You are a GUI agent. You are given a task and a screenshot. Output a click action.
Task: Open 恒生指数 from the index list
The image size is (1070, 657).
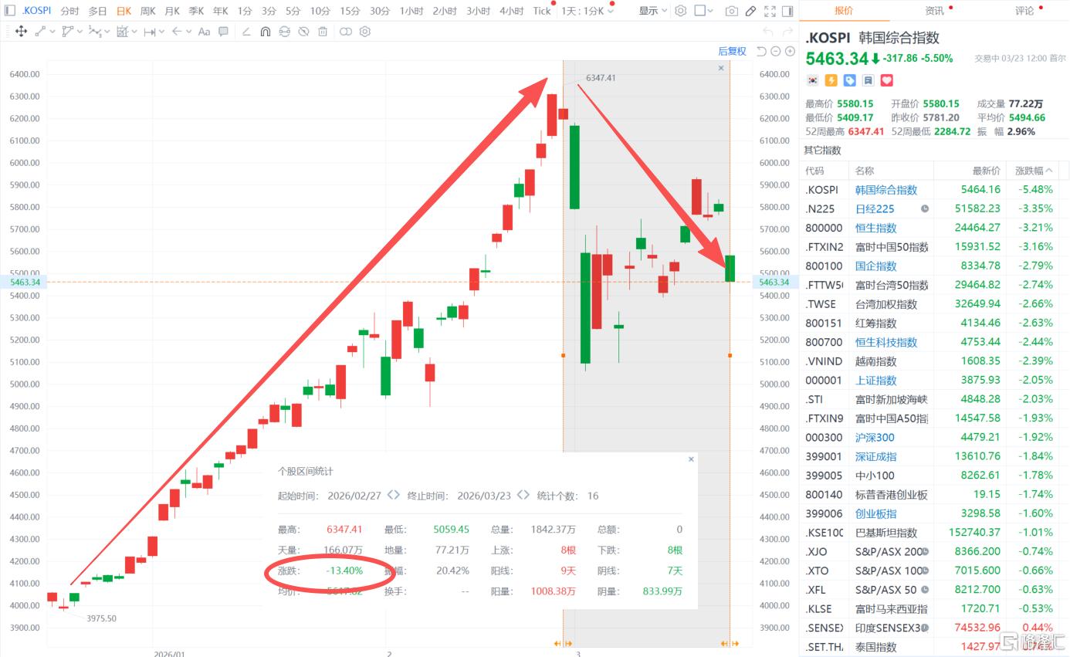click(875, 228)
